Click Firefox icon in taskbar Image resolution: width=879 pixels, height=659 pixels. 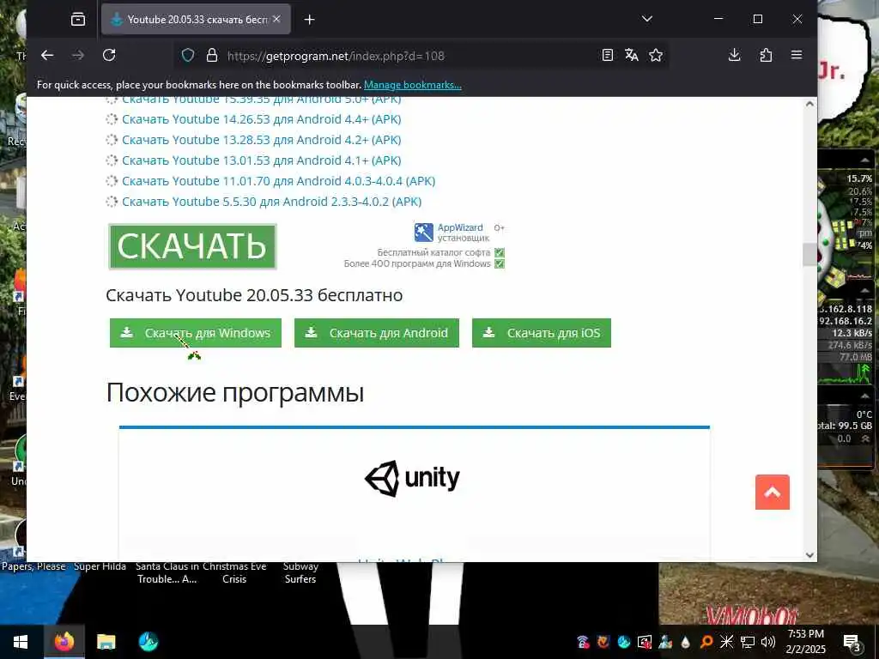coord(64,642)
